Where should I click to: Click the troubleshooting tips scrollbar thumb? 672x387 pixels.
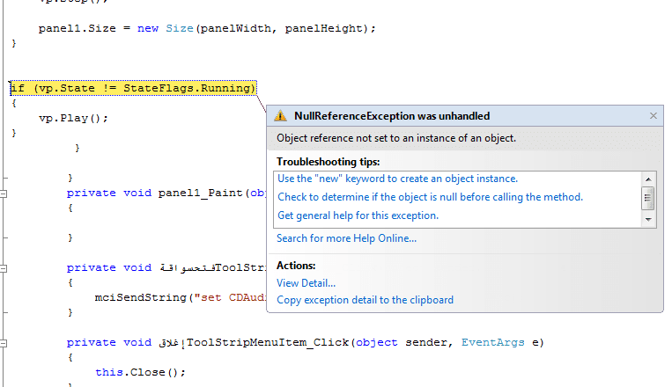[648, 197]
